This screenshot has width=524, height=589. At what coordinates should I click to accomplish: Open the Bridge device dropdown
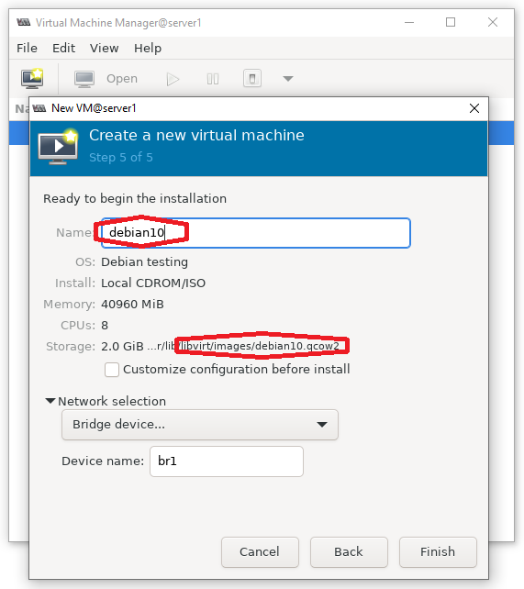200,425
